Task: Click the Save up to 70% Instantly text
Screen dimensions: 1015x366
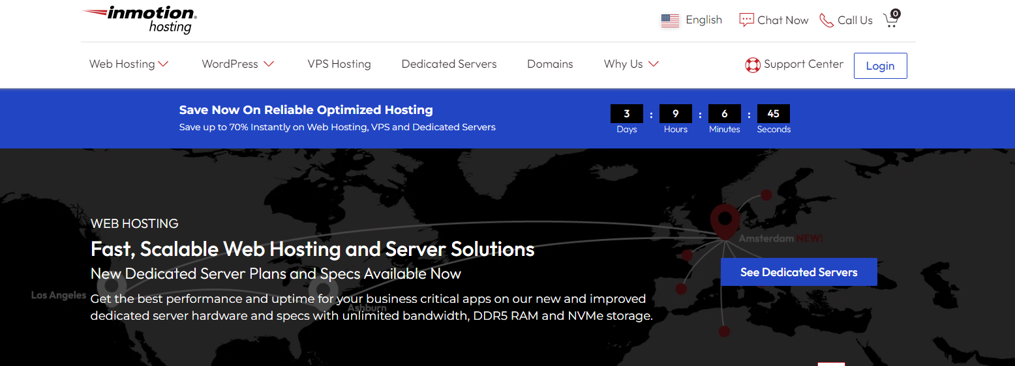Action: [x=337, y=127]
